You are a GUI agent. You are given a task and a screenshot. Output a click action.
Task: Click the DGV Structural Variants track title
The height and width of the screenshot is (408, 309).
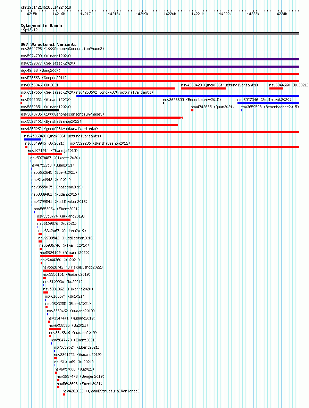48,44
